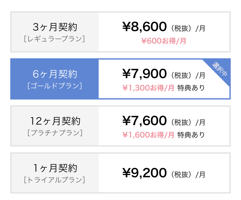Click the ［レギュラープラン］ label
This screenshot has height=200, width=241.
click(55, 39)
